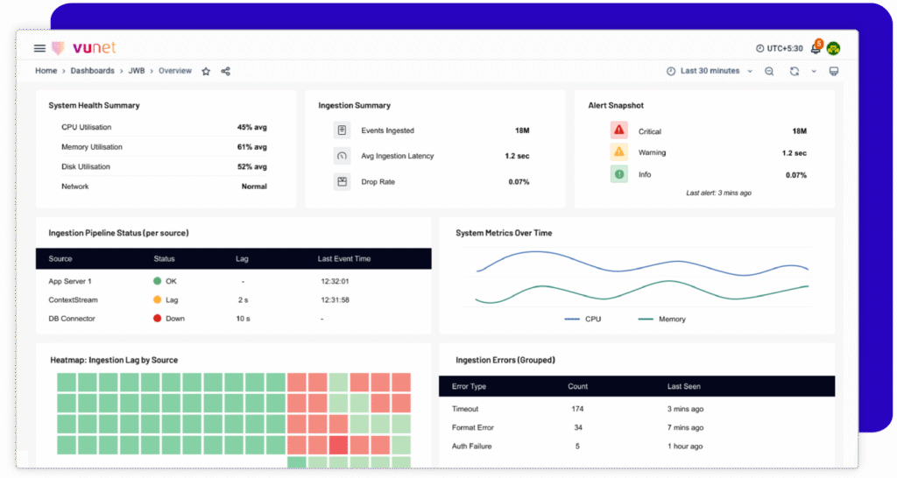This screenshot has width=897, height=478.
Task: Click the Critical alert red icon
Action: [x=619, y=130]
